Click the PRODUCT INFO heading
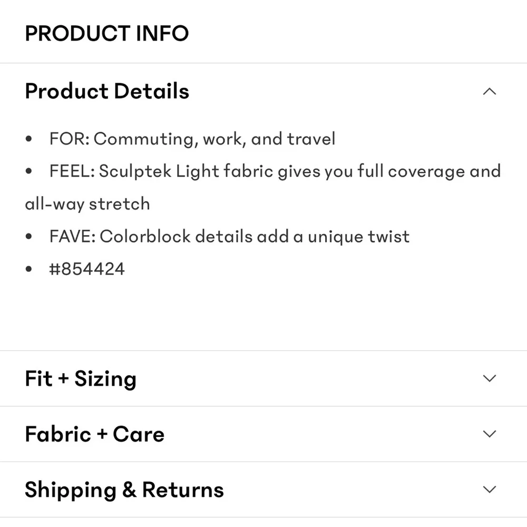The width and height of the screenshot is (527, 527). click(107, 34)
